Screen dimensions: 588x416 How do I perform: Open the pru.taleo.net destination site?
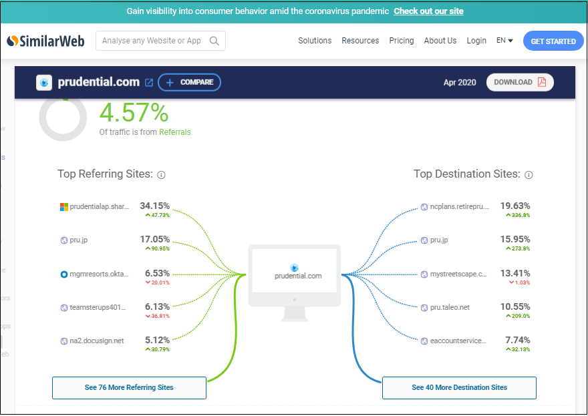pos(450,307)
